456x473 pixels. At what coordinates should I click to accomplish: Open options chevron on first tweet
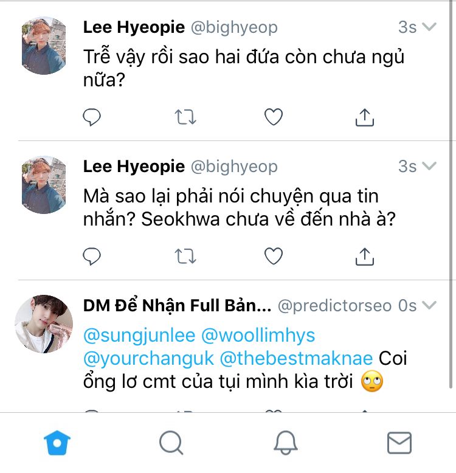tap(429, 27)
